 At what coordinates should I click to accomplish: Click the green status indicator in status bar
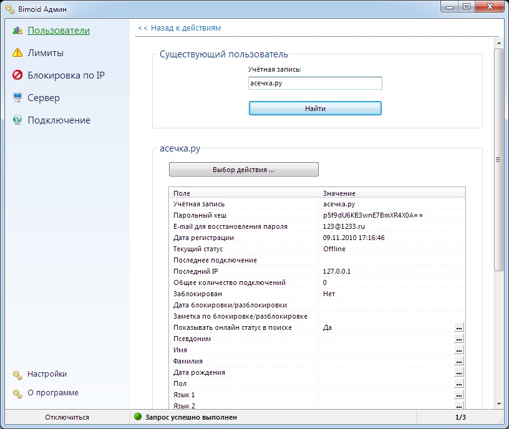tap(138, 417)
